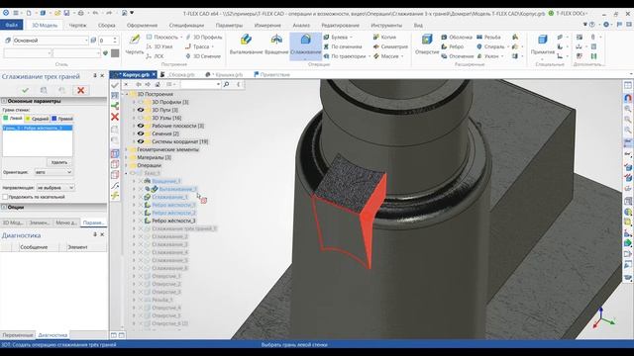This screenshot has height=356, width=634.
Task: Open the Плоскость dropdown arrow
Action: 181,38
